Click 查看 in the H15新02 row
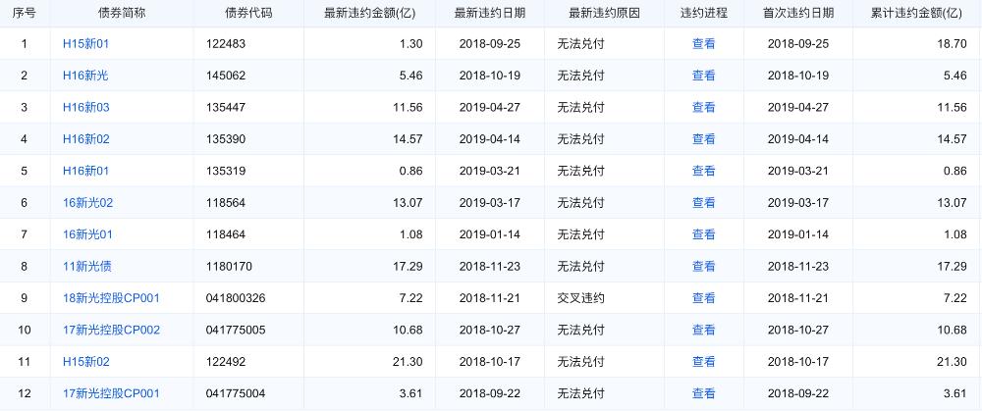Screen dimensions: 982x411 pyautogui.click(x=703, y=362)
